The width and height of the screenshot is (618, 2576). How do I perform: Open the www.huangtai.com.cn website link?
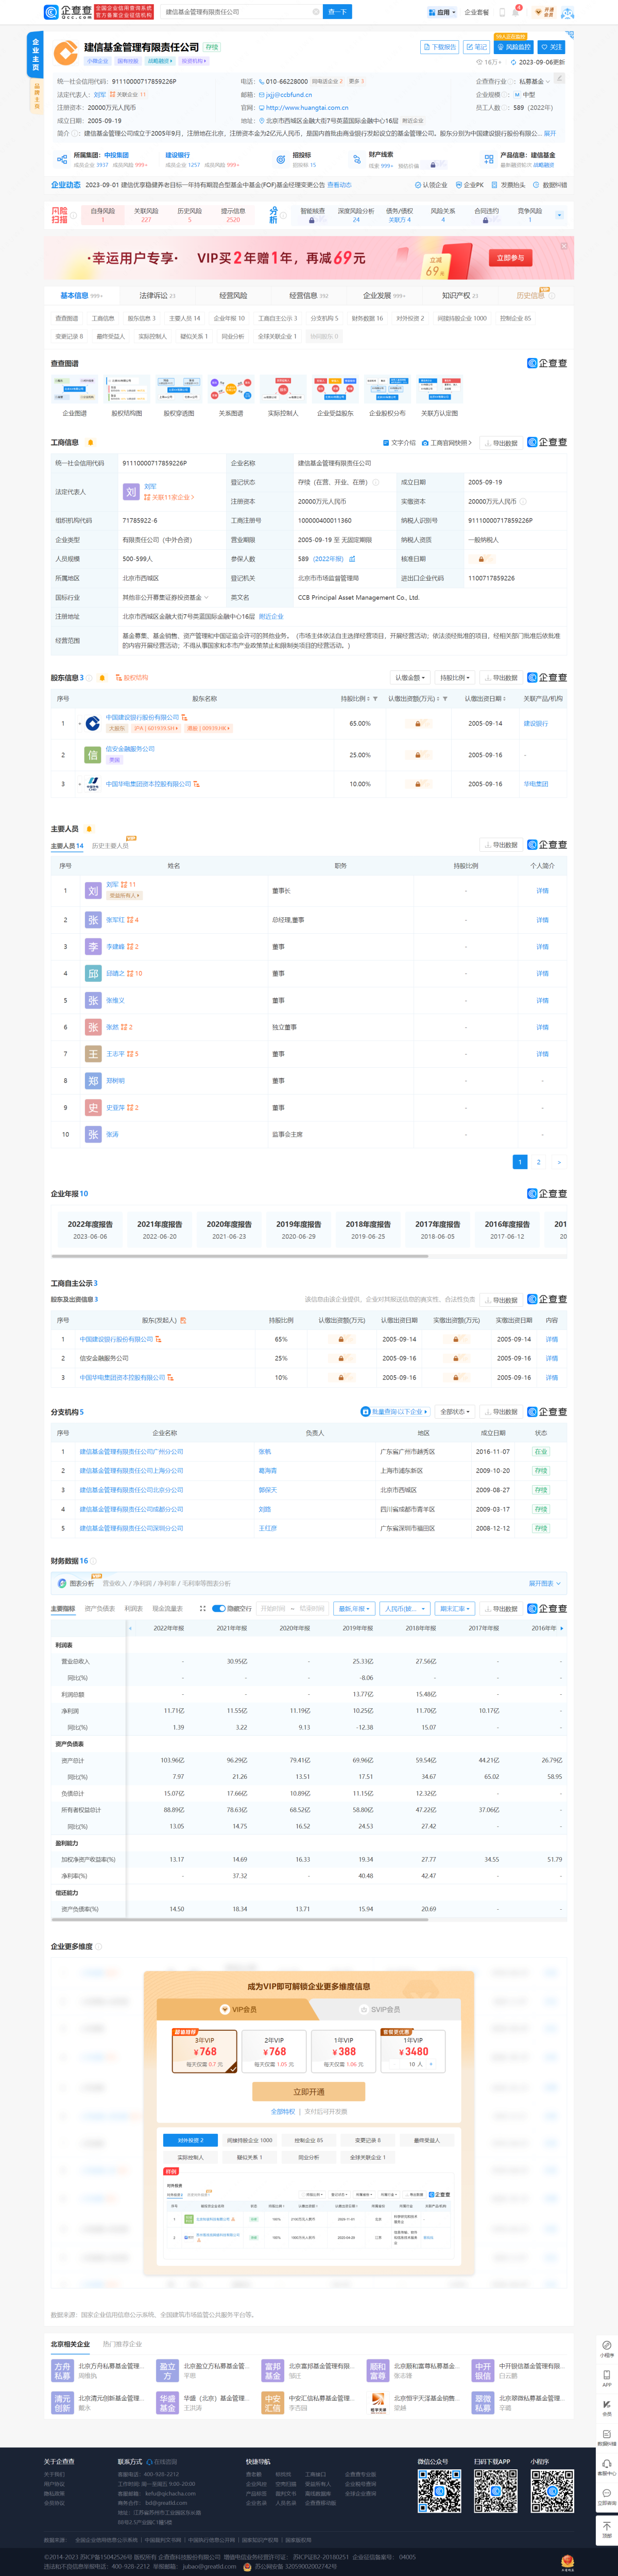[x=306, y=107]
